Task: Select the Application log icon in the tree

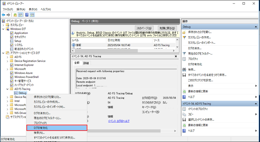Action: (12, 33)
